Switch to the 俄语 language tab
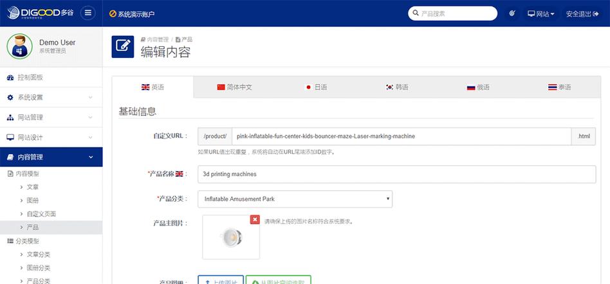The width and height of the screenshot is (610, 284). 479,87
